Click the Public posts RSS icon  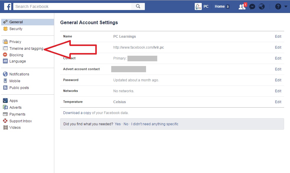(5, 88)
